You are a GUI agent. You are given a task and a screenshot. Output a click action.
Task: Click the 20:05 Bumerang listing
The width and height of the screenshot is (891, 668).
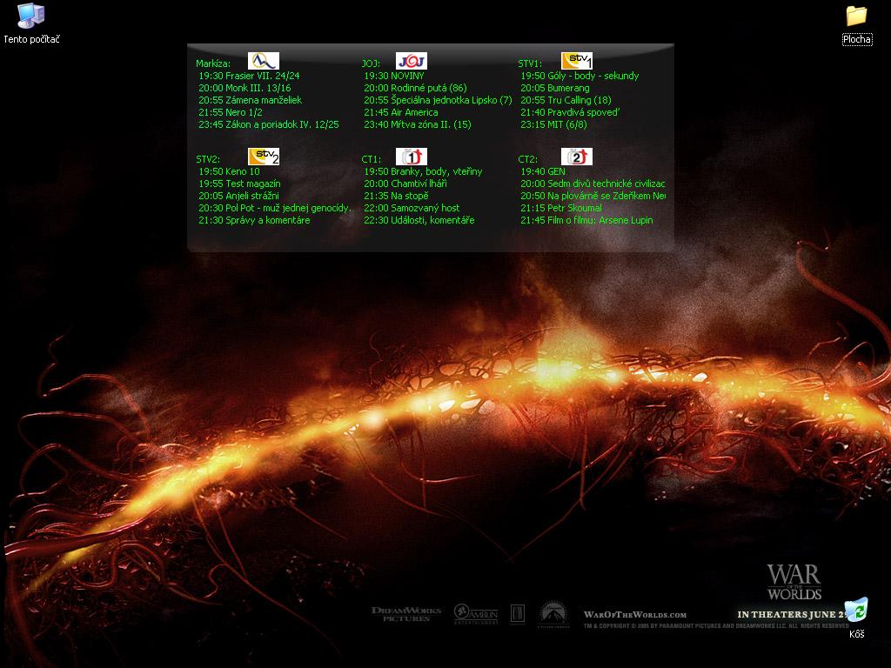click(554, 88)
